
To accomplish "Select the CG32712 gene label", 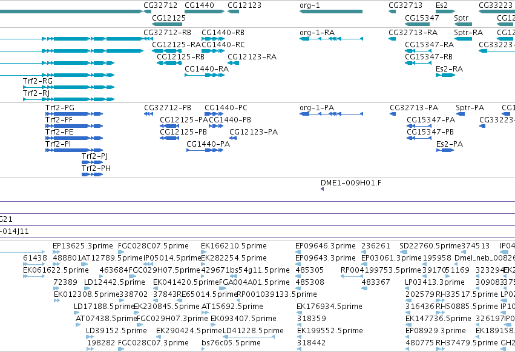I will (x=160, y=5).
